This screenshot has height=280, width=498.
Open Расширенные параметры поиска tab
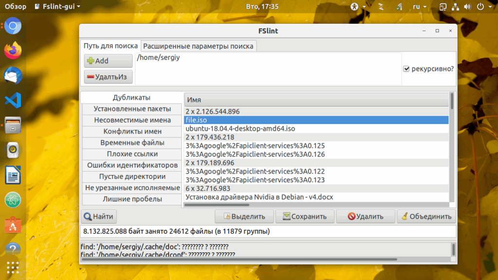pyautogui.click(x=198, y=46)
